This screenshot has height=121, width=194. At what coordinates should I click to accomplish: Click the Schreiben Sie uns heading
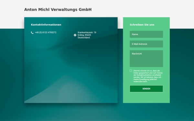click(142, 25)
